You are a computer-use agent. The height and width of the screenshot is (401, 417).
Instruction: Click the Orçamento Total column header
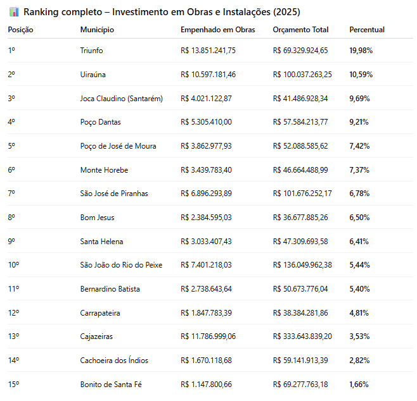tap(302, 30)
